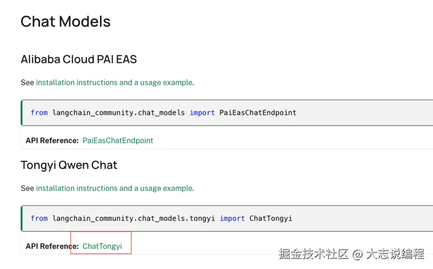This screenshot has height=269, width=433.
Task: Open the PaiEasChatEndpoint API reference link
Action: [118, 140]
